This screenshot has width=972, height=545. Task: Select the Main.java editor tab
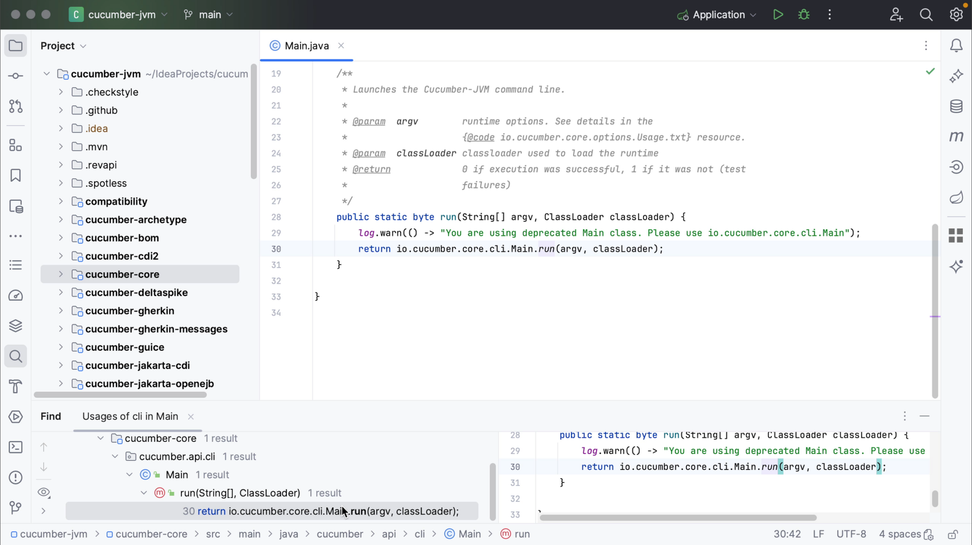coord(306,46)
